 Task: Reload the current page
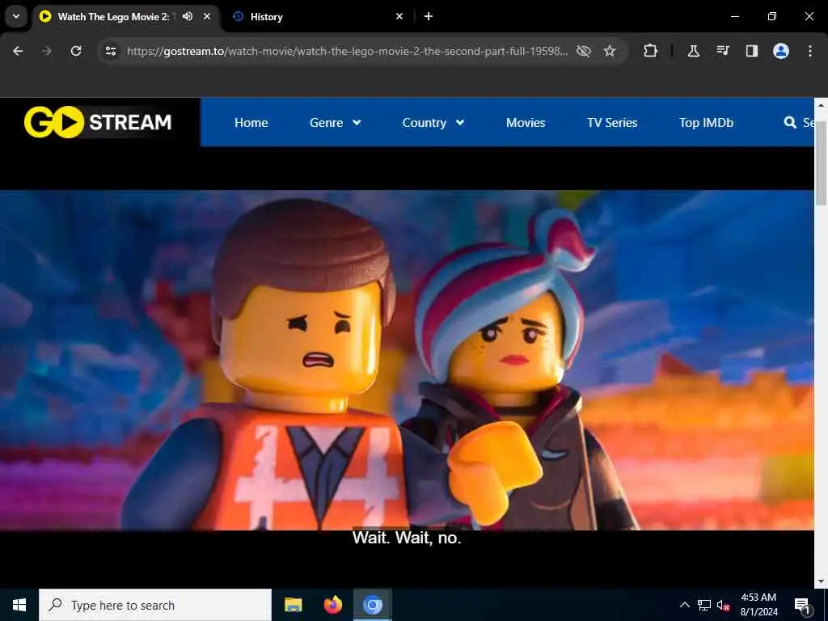(x=76, y=51)
